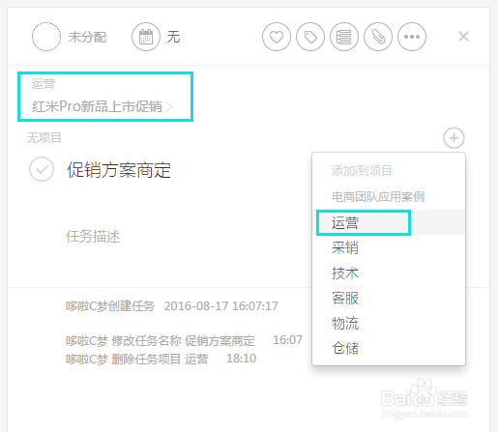Click the 无项目 label
The width and height of the screenshot is (498, 432).
[44, 138]
